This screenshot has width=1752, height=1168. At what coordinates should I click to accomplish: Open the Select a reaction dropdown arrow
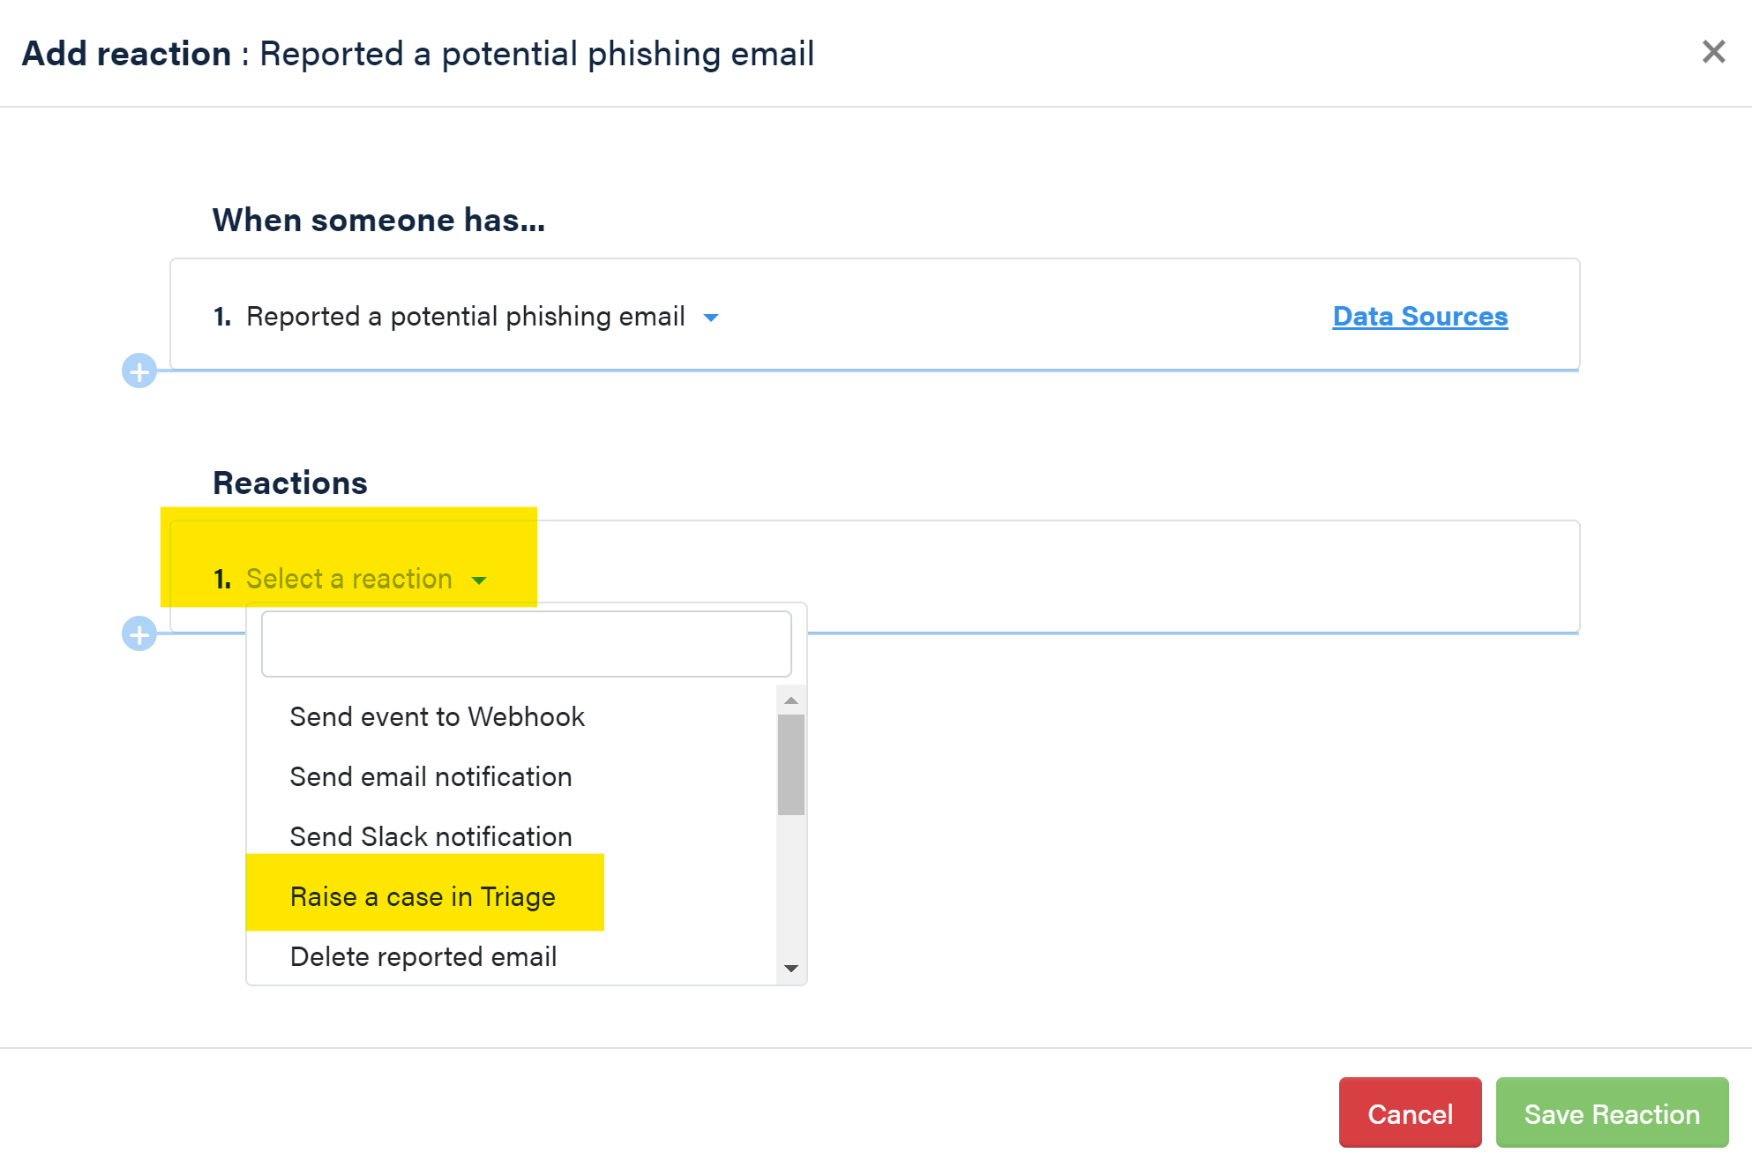coord(479,580)
